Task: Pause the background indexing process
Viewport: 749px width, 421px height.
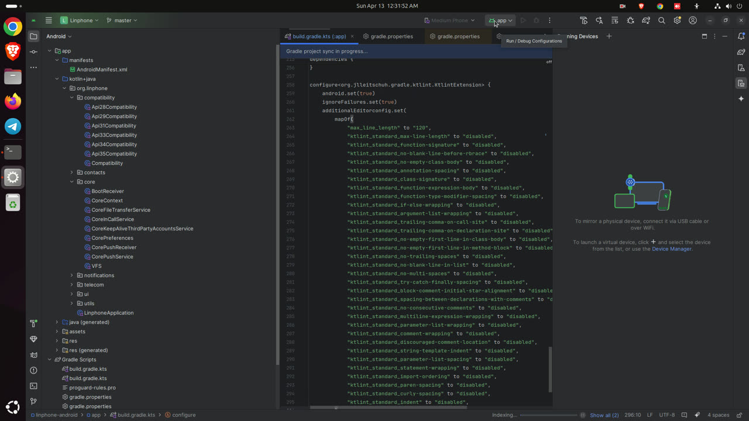Action: tap(583, 415)
